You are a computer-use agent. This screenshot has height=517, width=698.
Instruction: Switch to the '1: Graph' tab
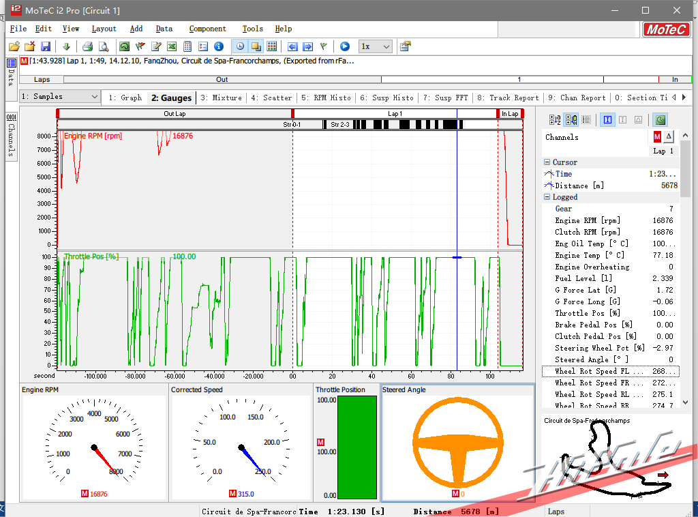(x=125, y=98)
